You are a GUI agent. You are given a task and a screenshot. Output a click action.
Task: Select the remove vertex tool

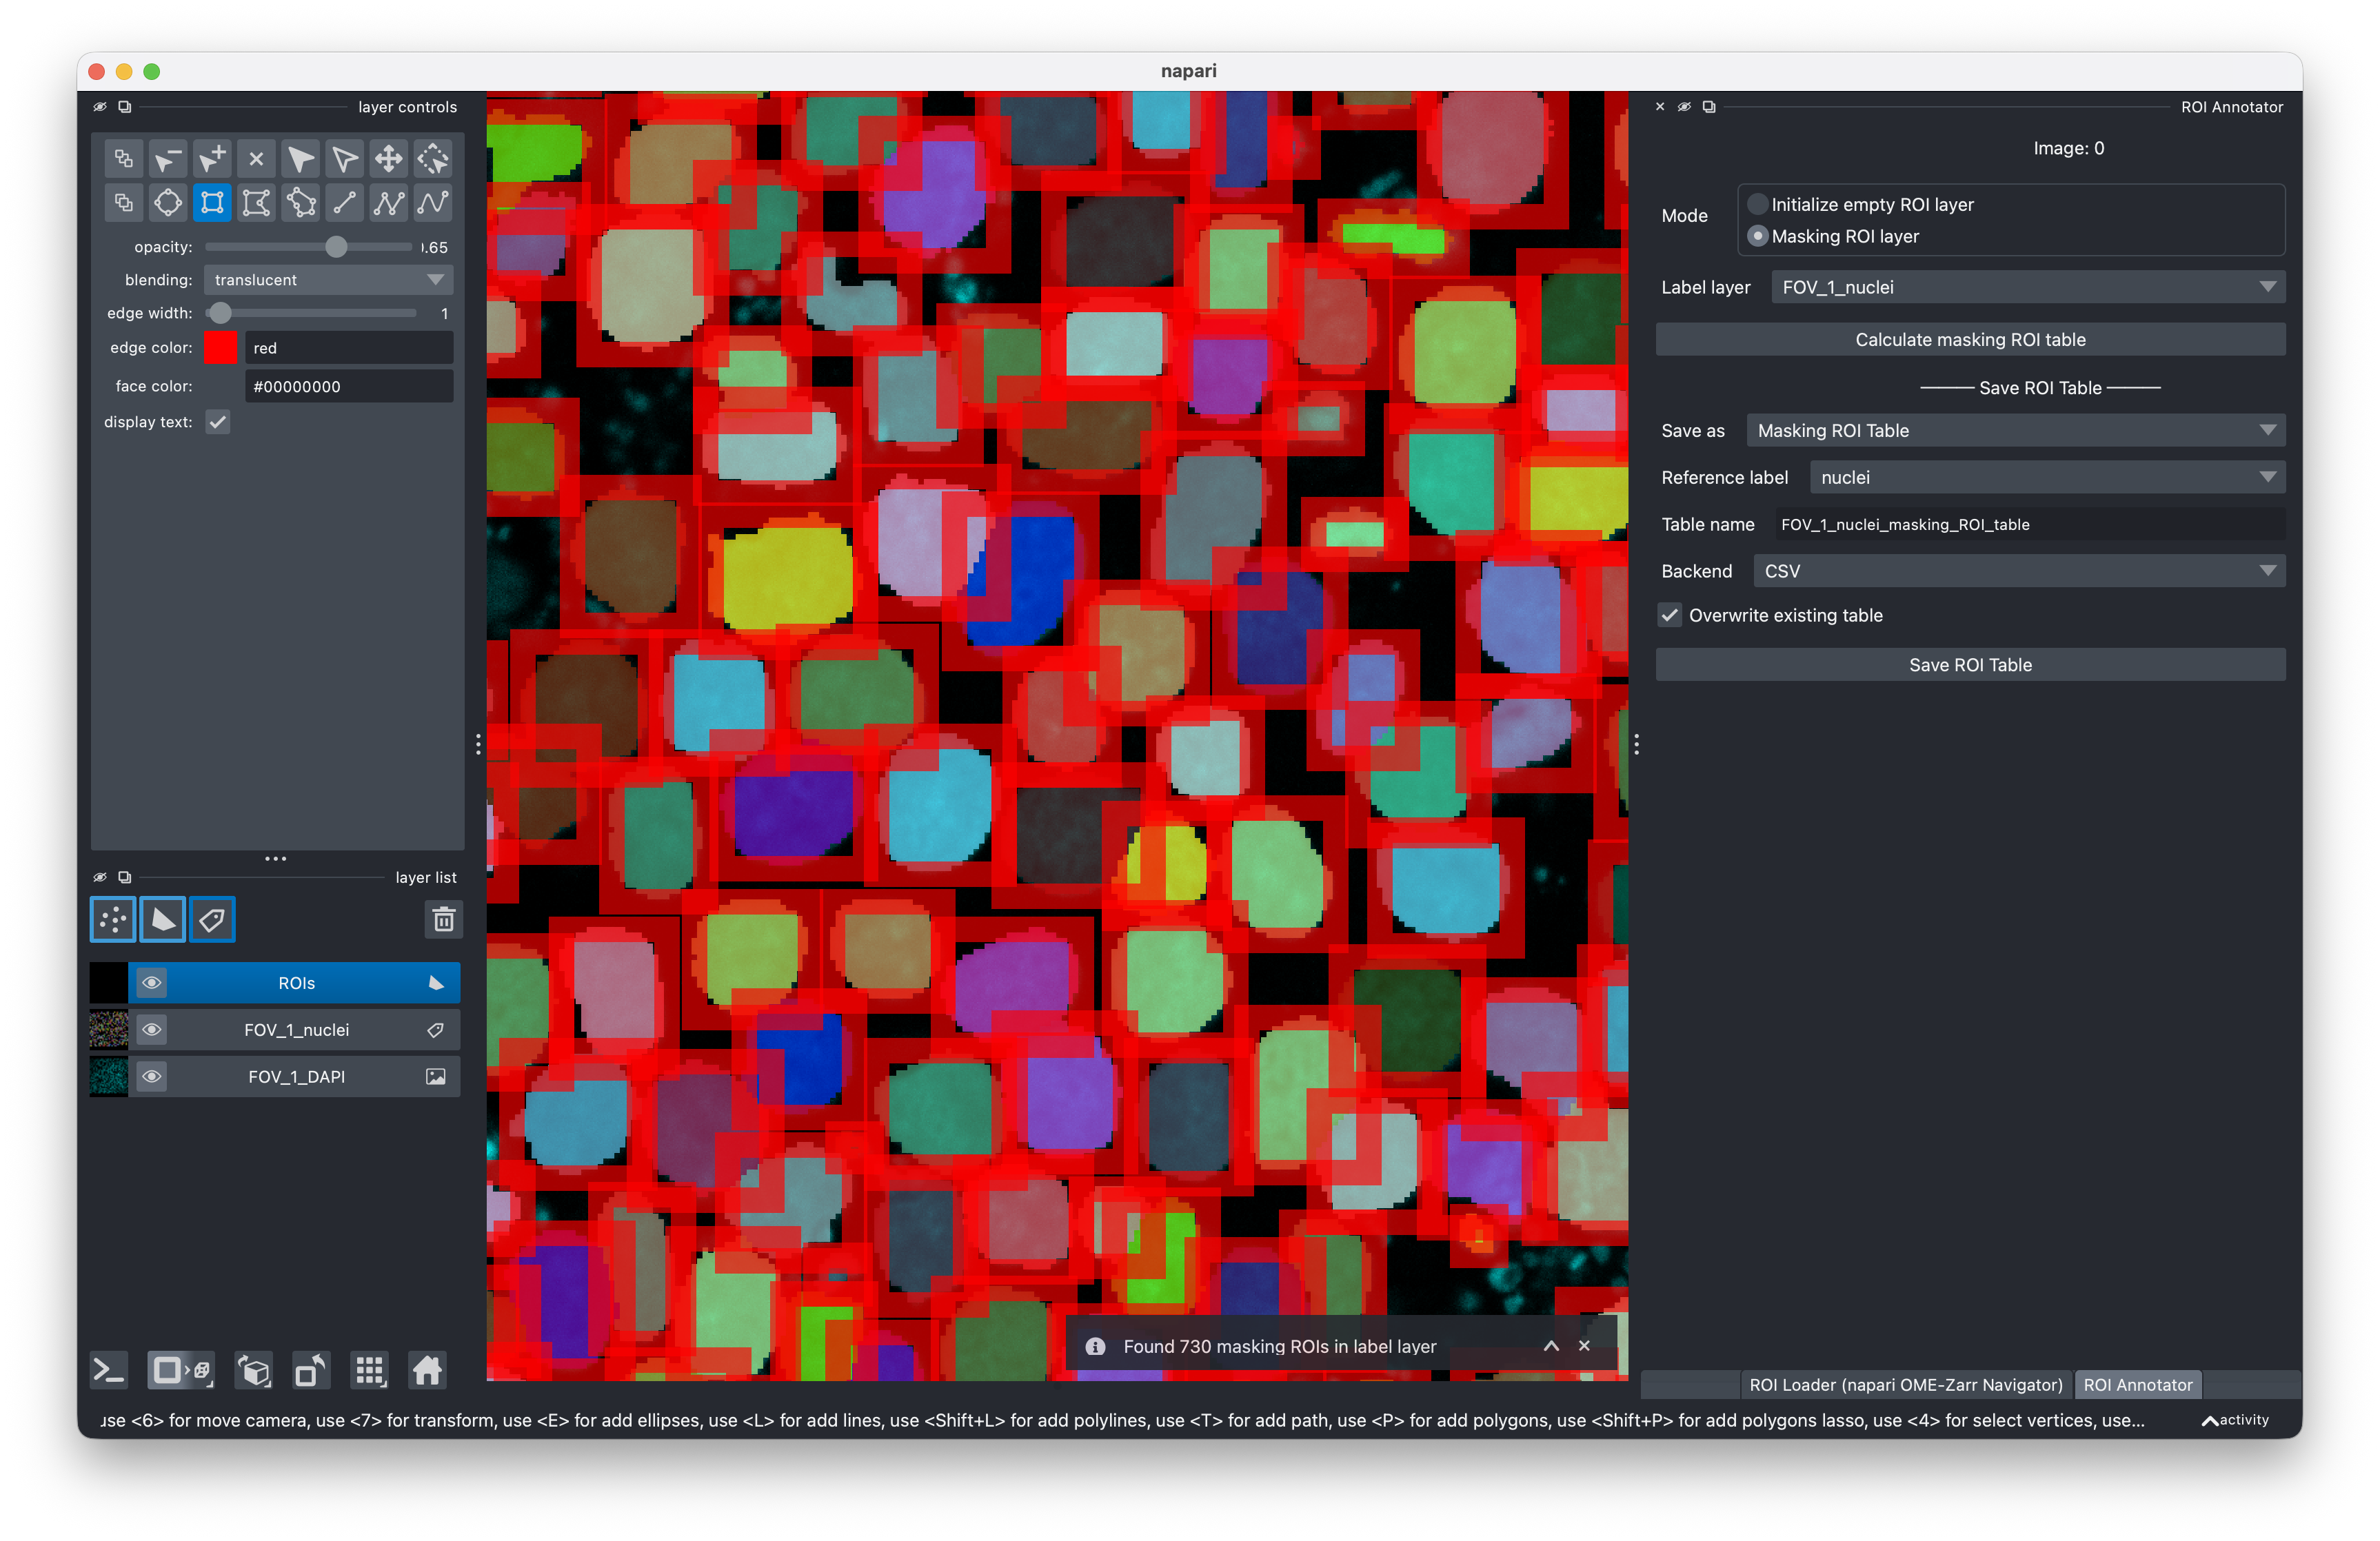click(x=167, y=159)
